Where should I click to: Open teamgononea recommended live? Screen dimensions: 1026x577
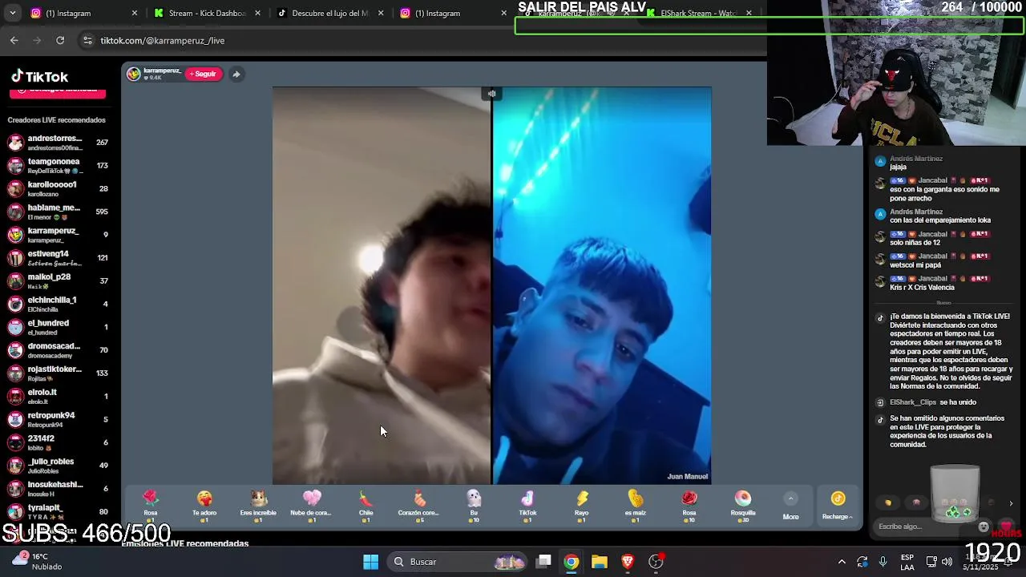(x=58, y=166)
